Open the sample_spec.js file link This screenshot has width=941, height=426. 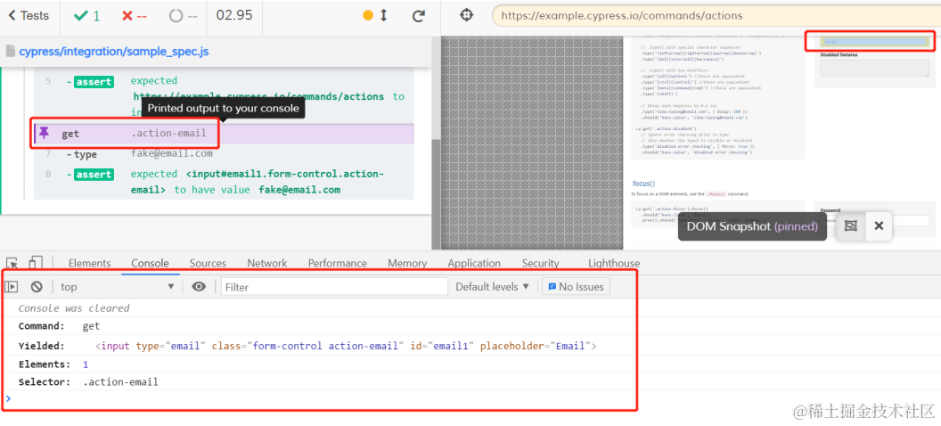(x=114, y=52)
